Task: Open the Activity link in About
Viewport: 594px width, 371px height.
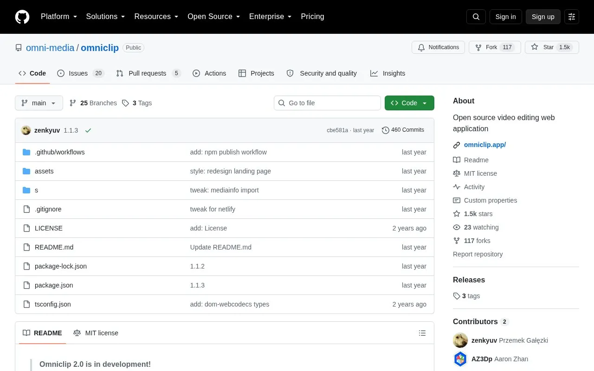Action: [469, 187]
